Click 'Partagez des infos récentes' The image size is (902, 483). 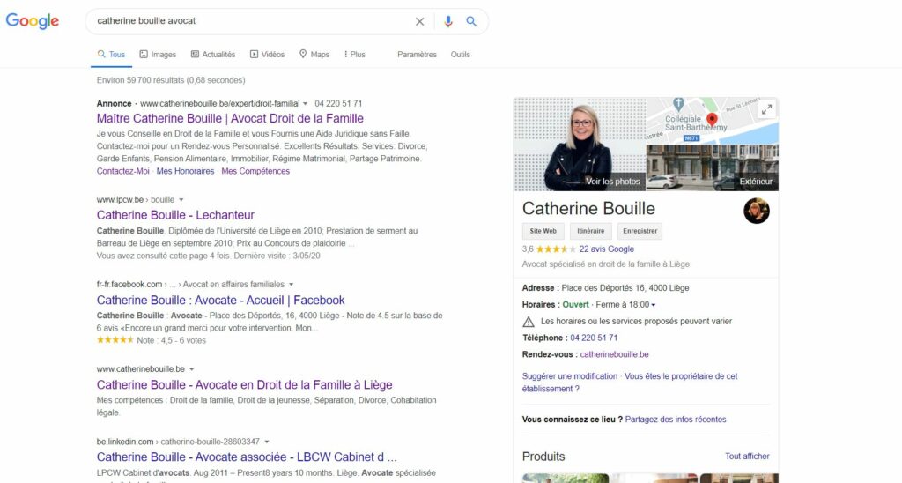tap(676, 420)
